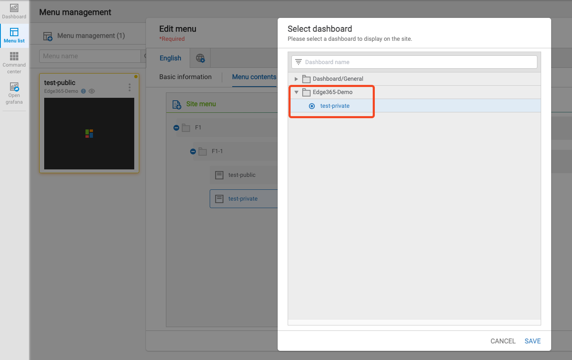Image resolution: width=572 pixels, height=360 pixels.
Task: Open three-dot options on test-public card
Action: (130, 87)
